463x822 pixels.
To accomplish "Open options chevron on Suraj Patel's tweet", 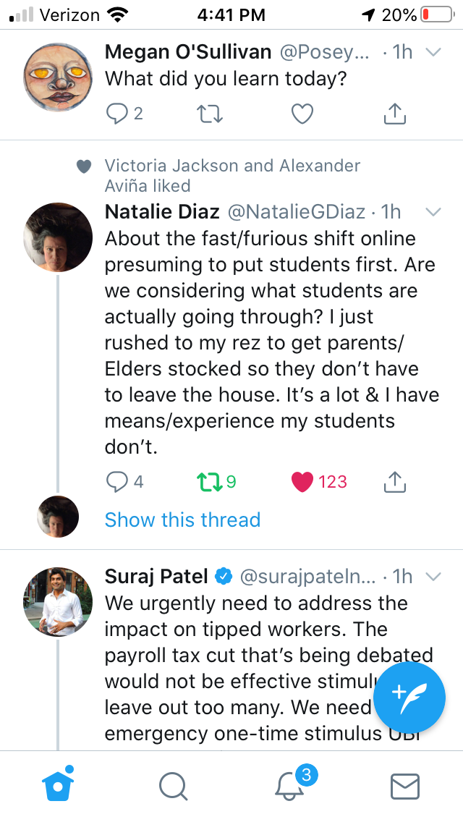I will coord(433,577).
